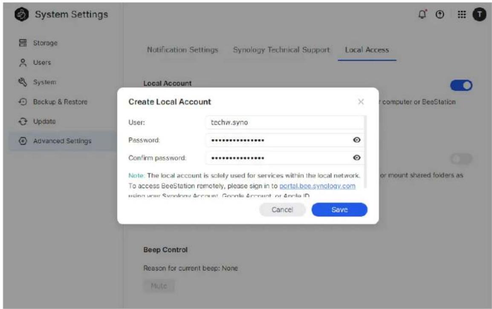
Task: Click the Save button
Action: click(339, 210)
